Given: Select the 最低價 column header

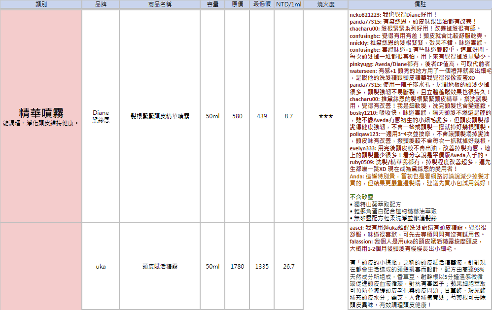Looking at the screenshot, I should [x=262, y=4].
